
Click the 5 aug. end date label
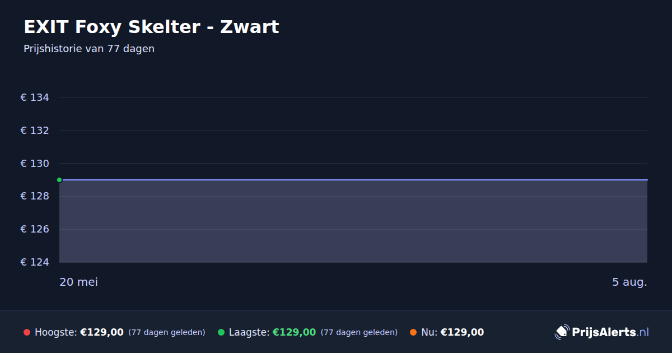click(x=629, y=282)
